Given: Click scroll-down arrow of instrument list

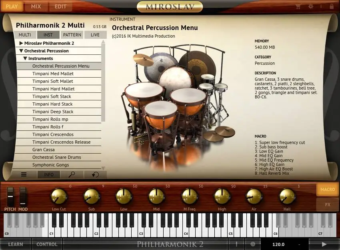Looking at the screenshot, I should pos(103,168).
